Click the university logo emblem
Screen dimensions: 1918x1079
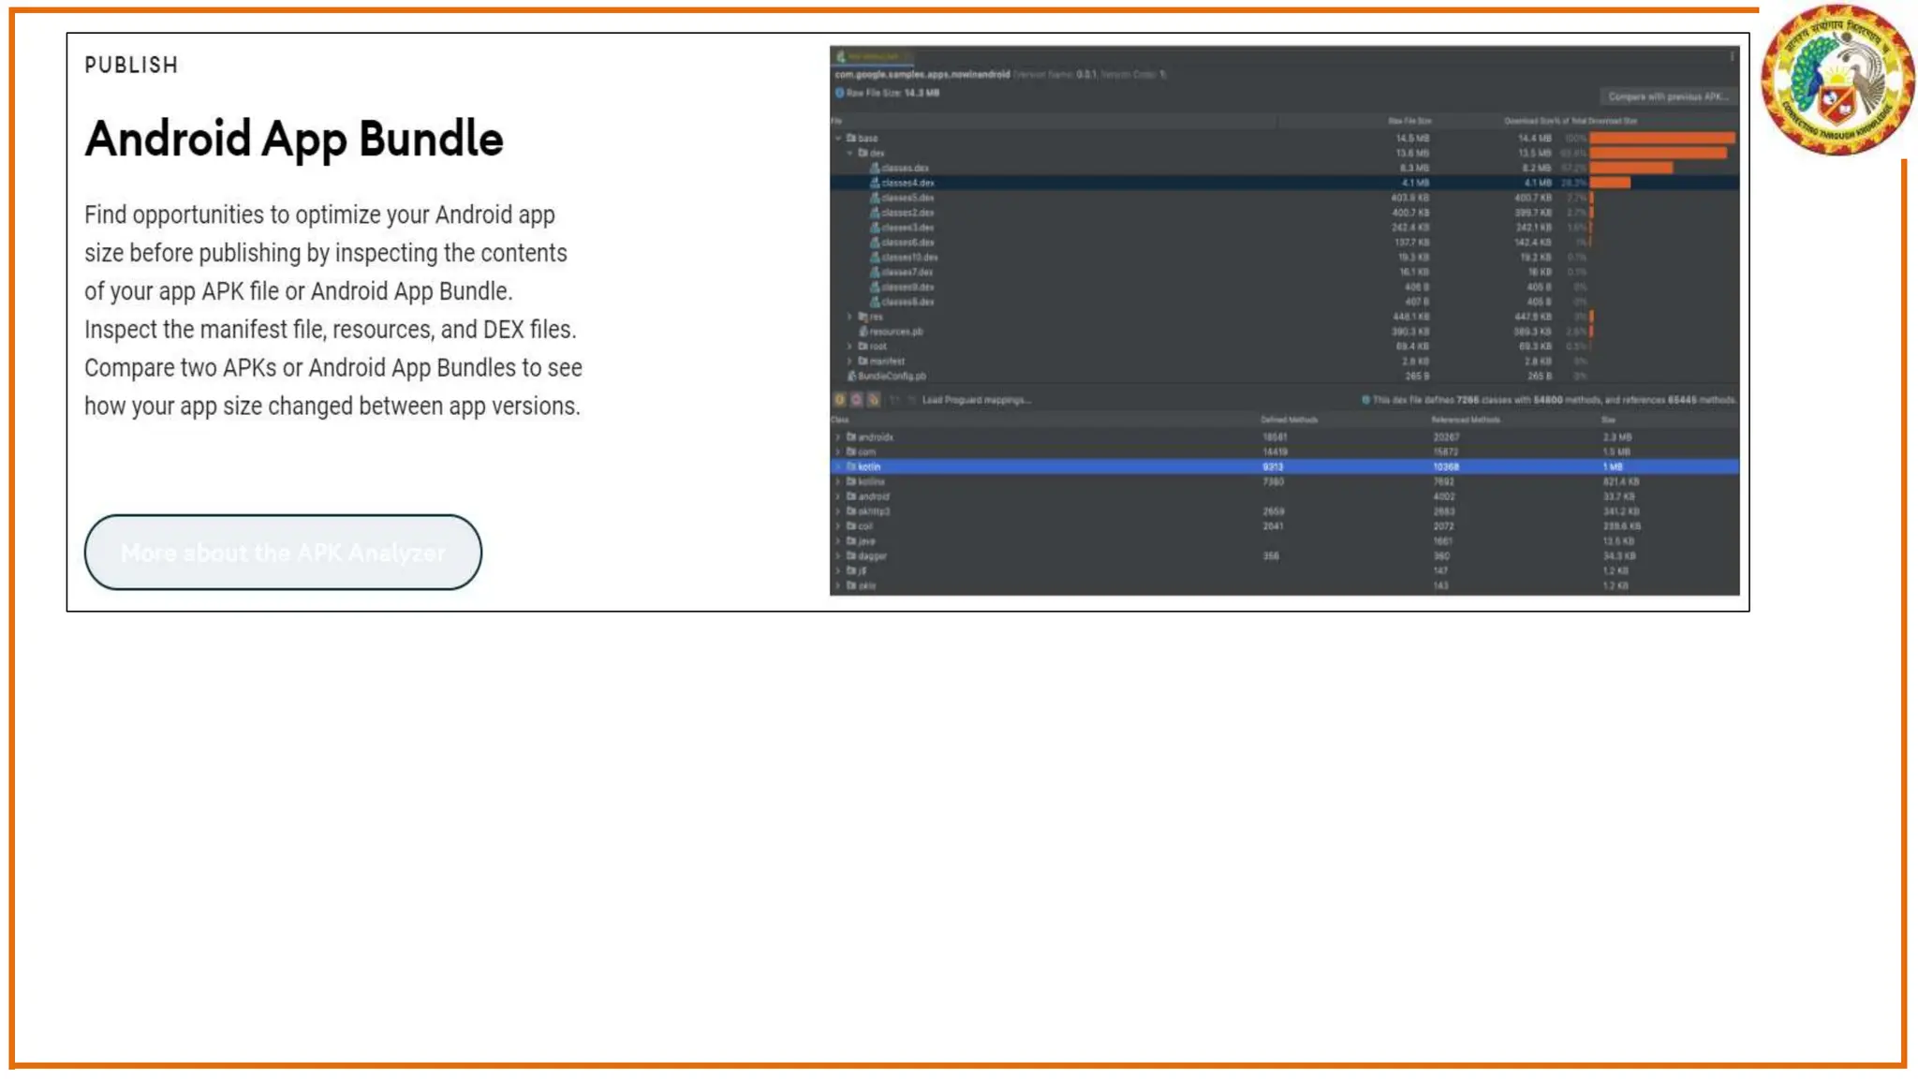[1837, 81]
